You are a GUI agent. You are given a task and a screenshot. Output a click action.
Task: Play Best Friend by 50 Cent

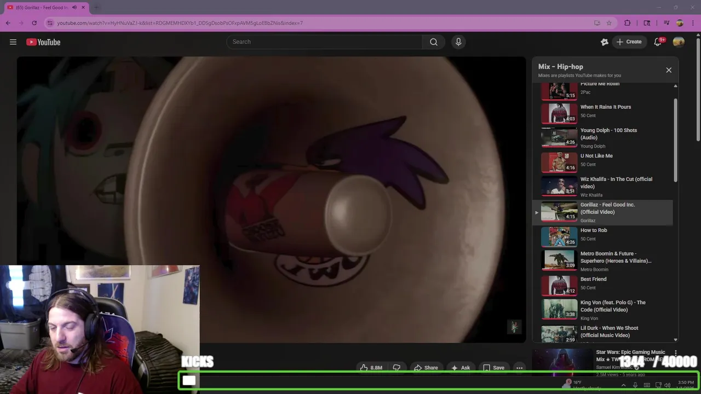pos(602,286)
